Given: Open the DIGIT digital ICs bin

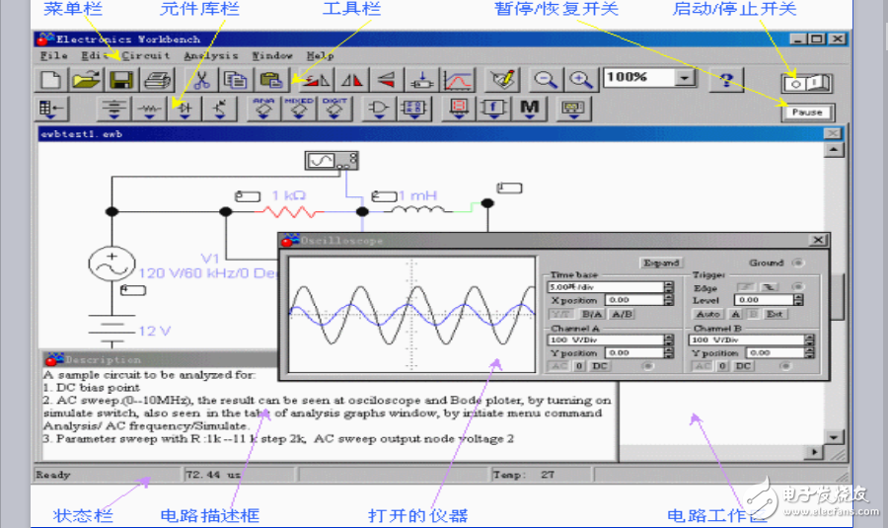Looking at the screenshot, I should pos(334,109).
